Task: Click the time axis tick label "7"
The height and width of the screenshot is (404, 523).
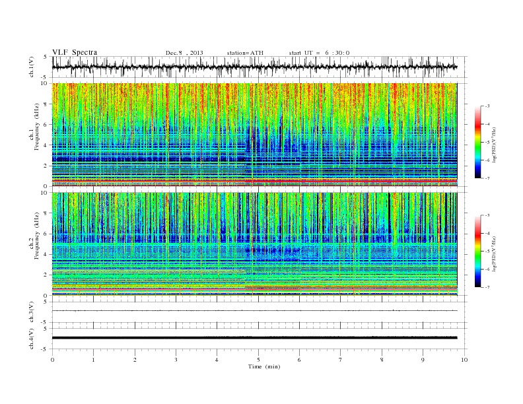Action: tap(341, 360)
